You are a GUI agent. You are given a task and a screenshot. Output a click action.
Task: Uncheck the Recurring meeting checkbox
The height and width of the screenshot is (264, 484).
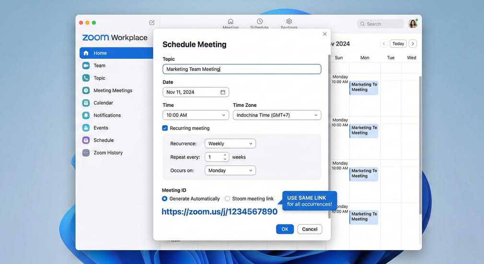(x=165, y=128)
